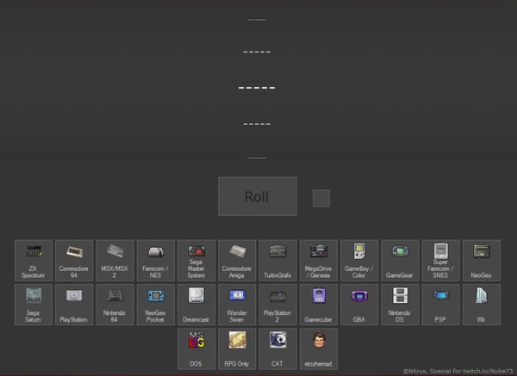Select the ZX Spectrum platform tile
The height and width of the screenshot is (376, 517).
pos(34,261)
